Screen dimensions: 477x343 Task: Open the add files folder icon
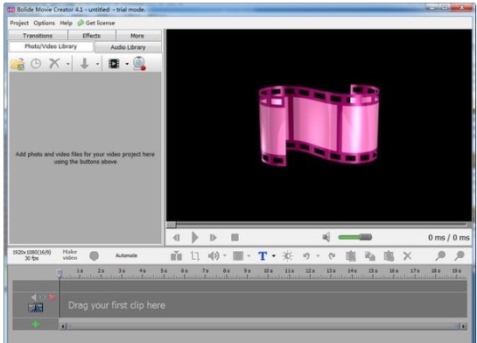18,64
